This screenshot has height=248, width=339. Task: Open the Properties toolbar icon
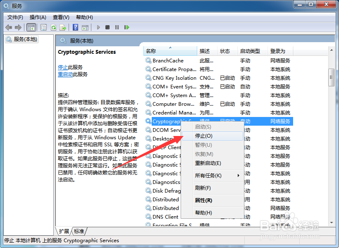tap(43, 27)
